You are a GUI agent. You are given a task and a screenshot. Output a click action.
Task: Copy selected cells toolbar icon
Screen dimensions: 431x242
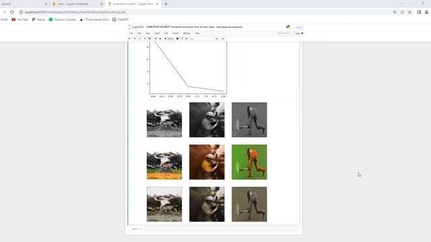pos(145,39)
